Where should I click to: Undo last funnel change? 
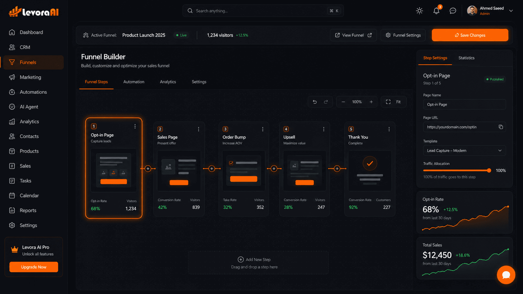click(315, 102)
